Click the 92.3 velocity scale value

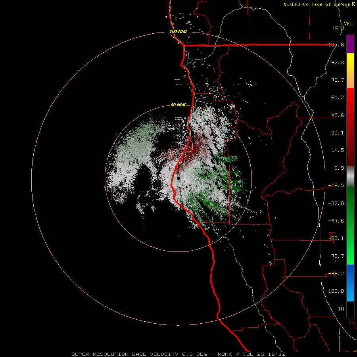338,62
